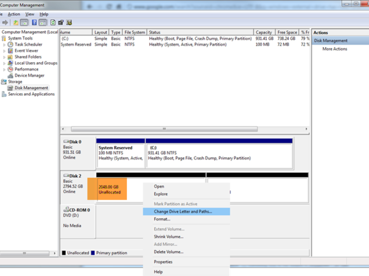Image resolution: width=369 pixels, height=276 pixels.
Task: Click the Disk 0 drive icon
Action: click(66, 142)
